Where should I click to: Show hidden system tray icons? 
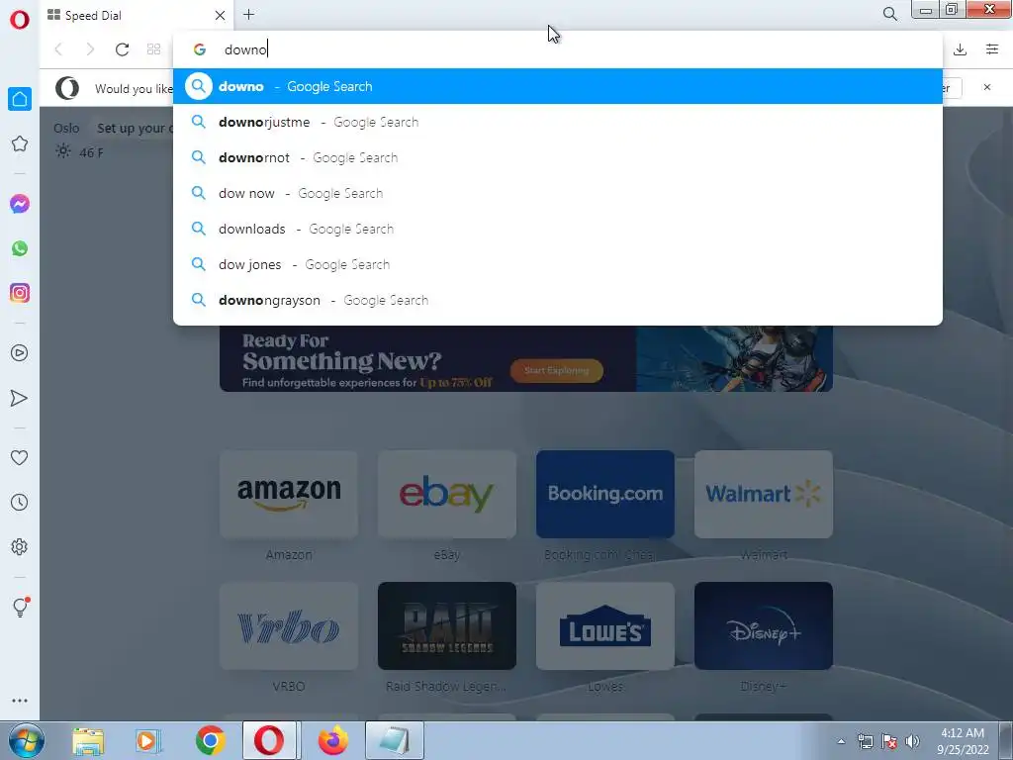841,742
